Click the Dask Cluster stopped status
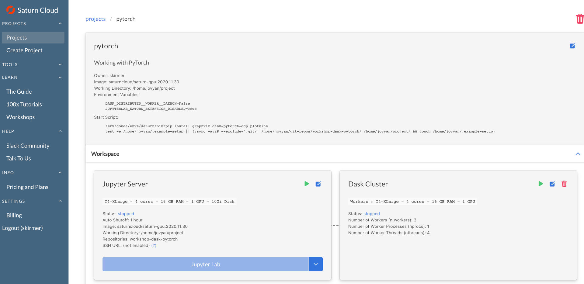 [372, 214]
